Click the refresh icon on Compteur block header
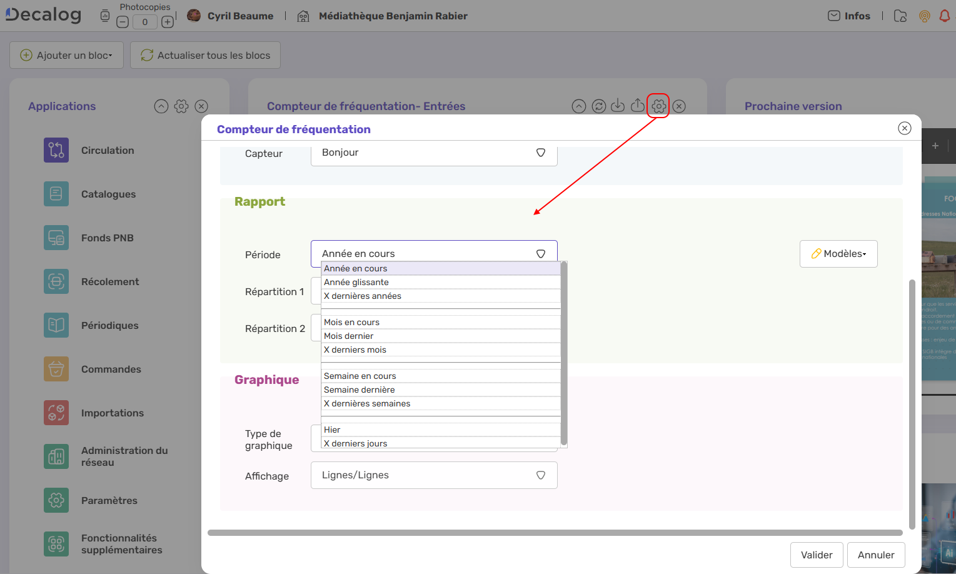The width and height of the screenshot is (956, 574). (x=598, y=106)
